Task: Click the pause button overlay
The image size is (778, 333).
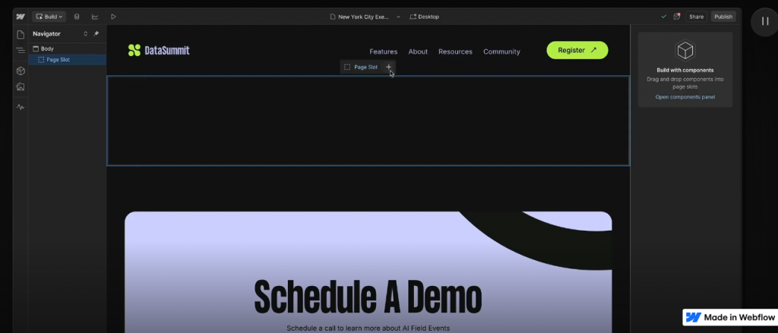Action: [764, 21]
